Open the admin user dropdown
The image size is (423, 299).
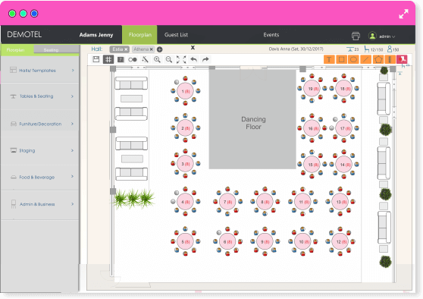point(382,36)
